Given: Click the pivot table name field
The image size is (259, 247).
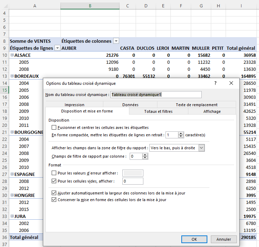Looking at the screenshot, I should (156, 95).
